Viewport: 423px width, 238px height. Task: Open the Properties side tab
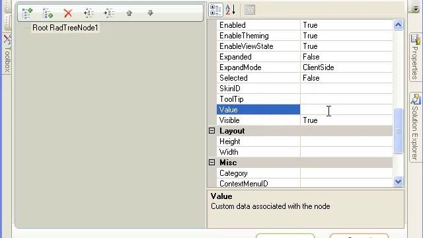(416, 58)
